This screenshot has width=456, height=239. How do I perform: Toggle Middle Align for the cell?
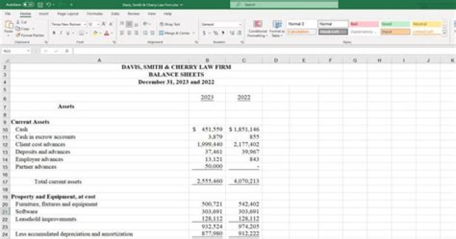(x=129, y=24)
